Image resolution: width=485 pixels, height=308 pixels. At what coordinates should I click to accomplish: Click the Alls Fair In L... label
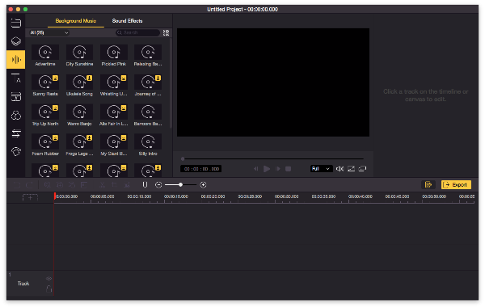click(113, 124)
